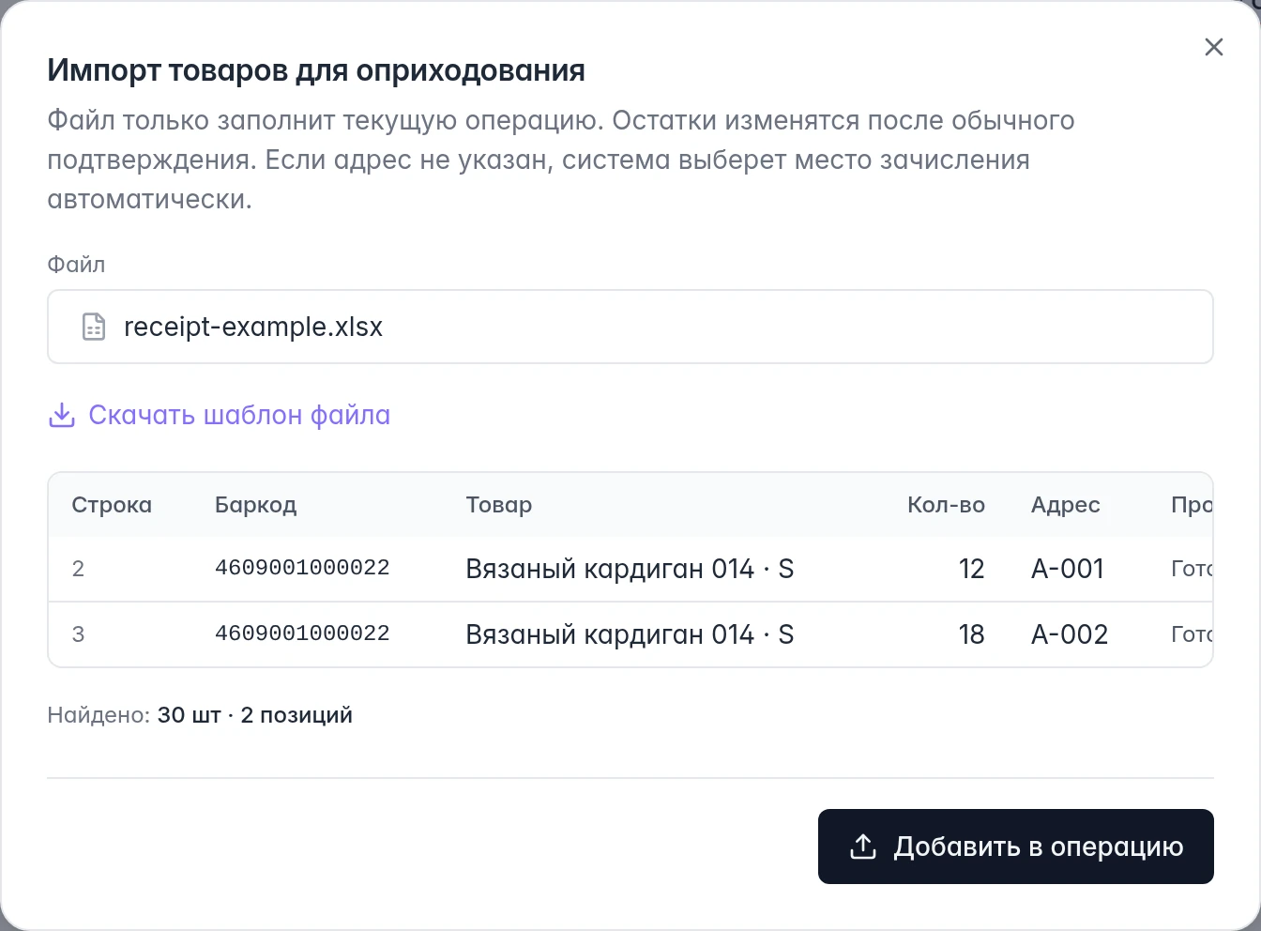The width and height of the screenshot is (1261, 931).
Task: Click product name in A-002 row
Action: [630, 634]
